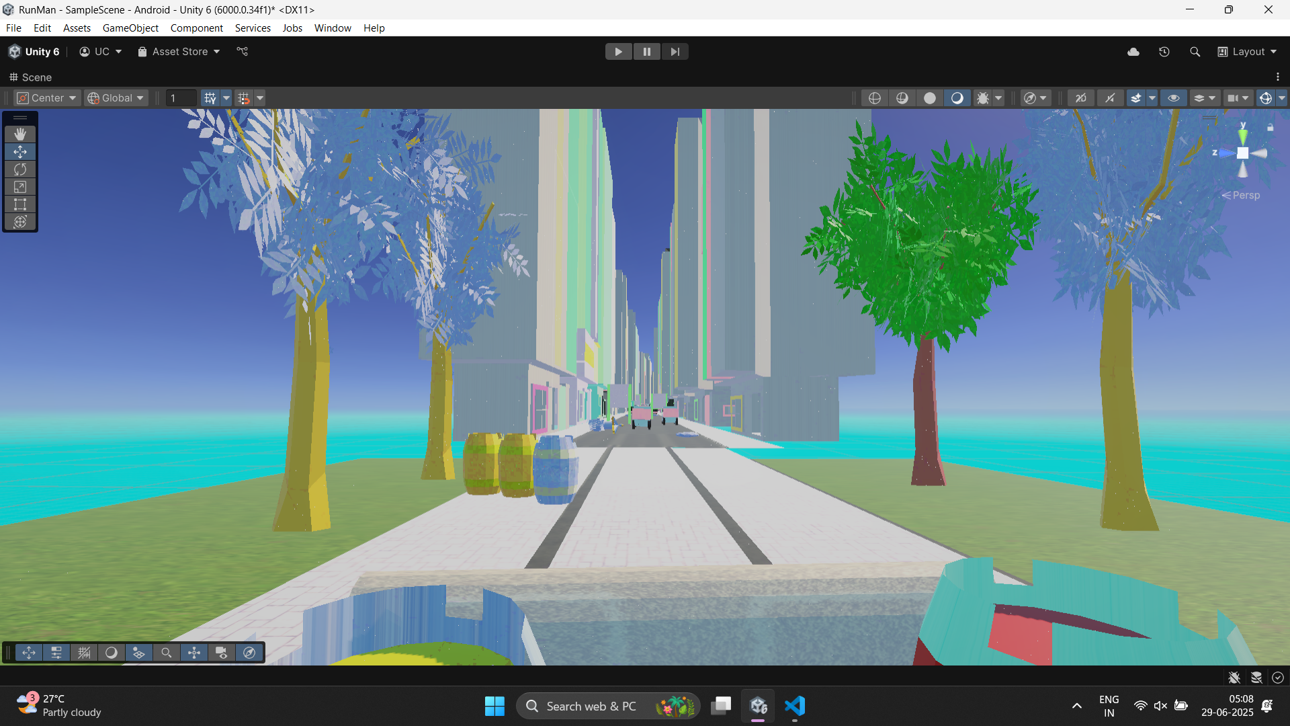
Task: Click the Persp projection label
Action: (x=1246, y=196)
